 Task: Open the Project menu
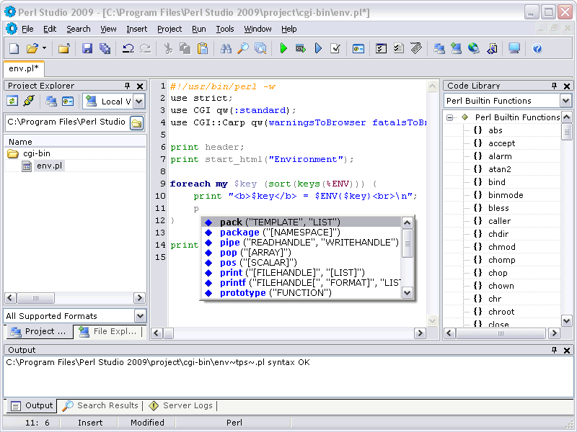169,29
